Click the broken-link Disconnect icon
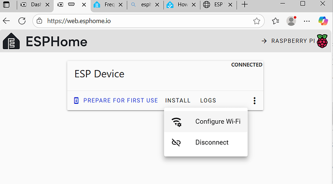 [176, 142]
